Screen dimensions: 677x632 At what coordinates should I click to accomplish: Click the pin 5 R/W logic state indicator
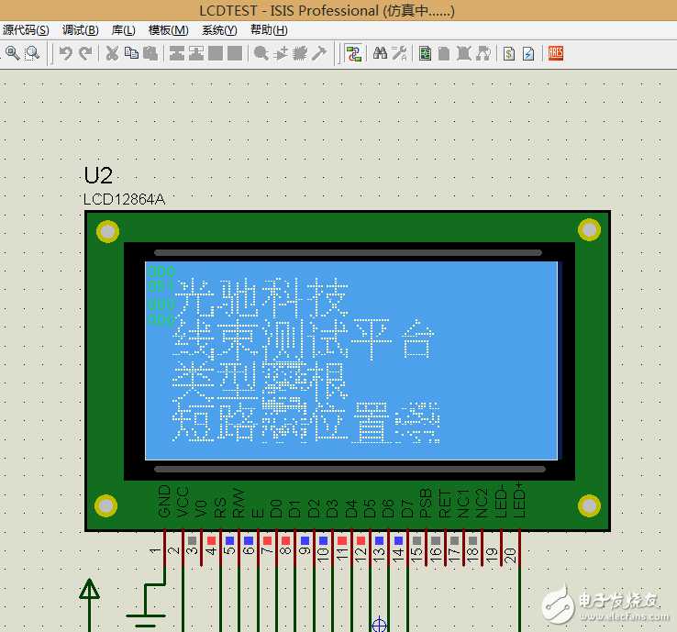coord(229,540)
